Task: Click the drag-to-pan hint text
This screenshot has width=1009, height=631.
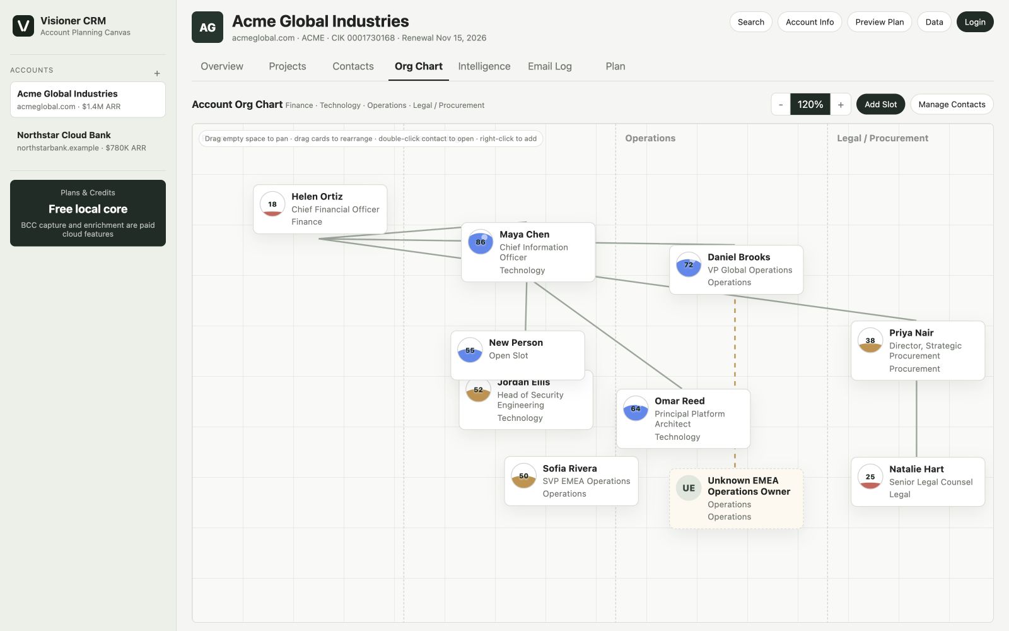Action: click(371, 139)
